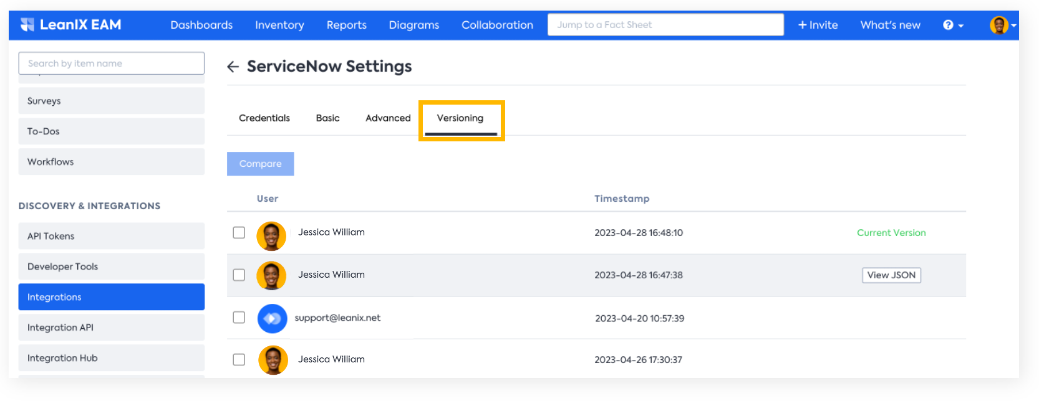Select the checkbox for the support@leanix.net version
1039x401 pixels.
239,317
